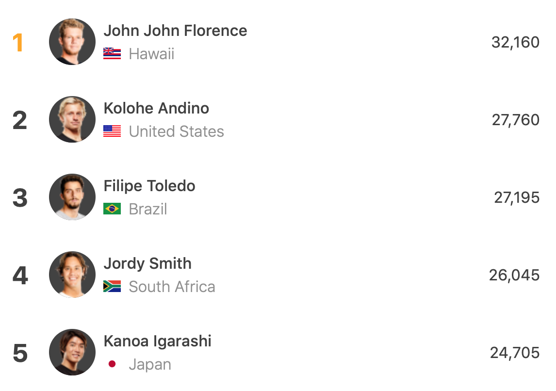556x391 pixels.
Task: Select the Jordy Smith name link
Action: (147, 263)
